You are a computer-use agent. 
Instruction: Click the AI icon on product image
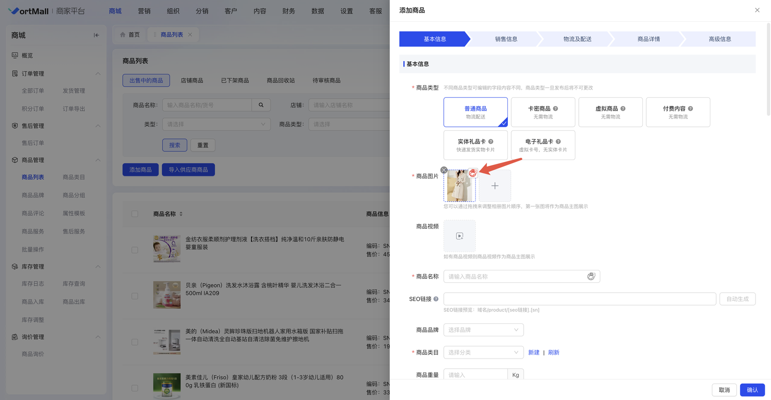473,173
